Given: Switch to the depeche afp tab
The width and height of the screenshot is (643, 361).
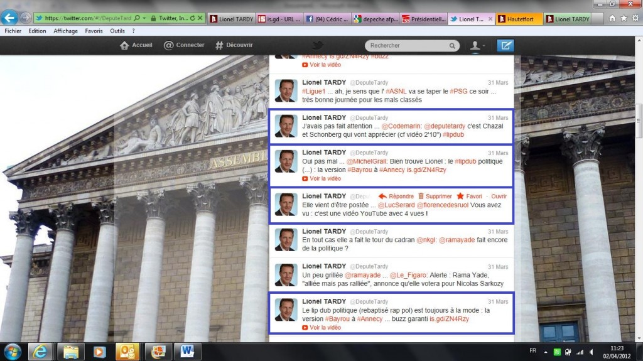Looking at the screenshot, I should pyautogui.click(x=376, y=19).
